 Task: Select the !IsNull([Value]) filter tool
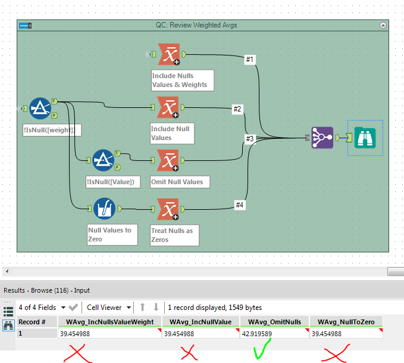pyautogui.click(x=104, y=160)
